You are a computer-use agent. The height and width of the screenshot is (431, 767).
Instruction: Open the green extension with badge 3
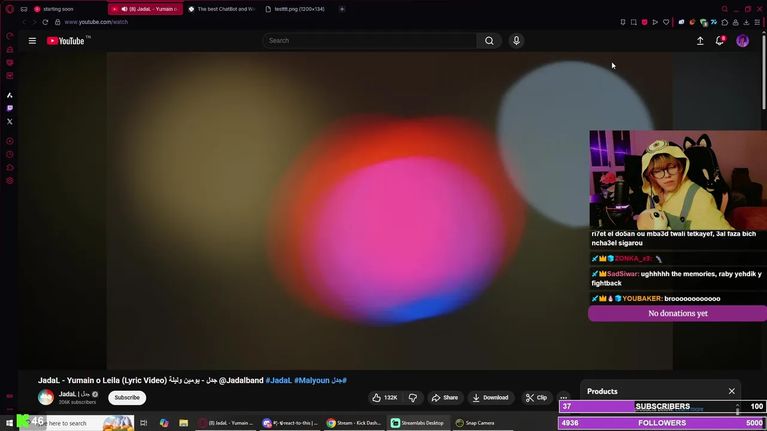[703, 22]
